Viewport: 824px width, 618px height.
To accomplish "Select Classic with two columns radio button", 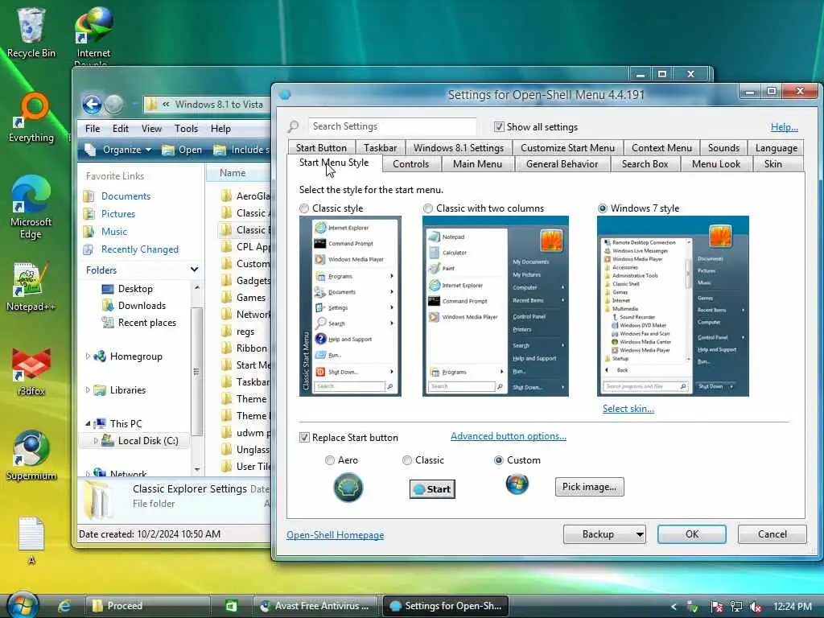I will pyautogui.click(x=428, y=208).
